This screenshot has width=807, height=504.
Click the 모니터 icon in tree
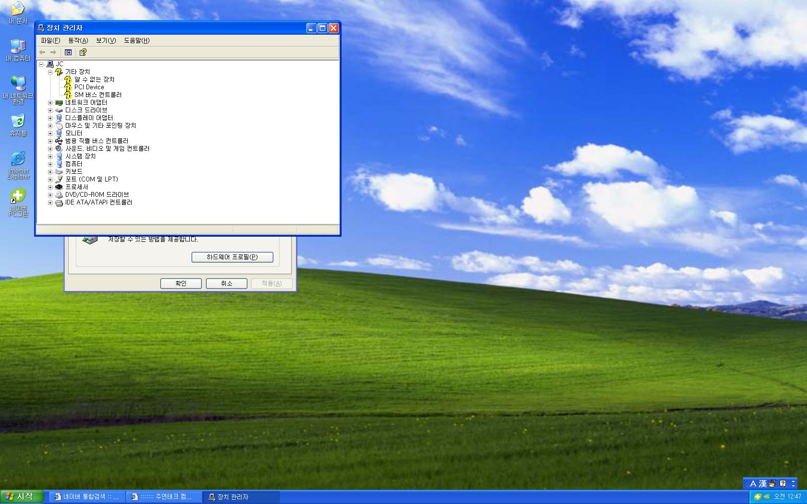(x=59, y=133)
